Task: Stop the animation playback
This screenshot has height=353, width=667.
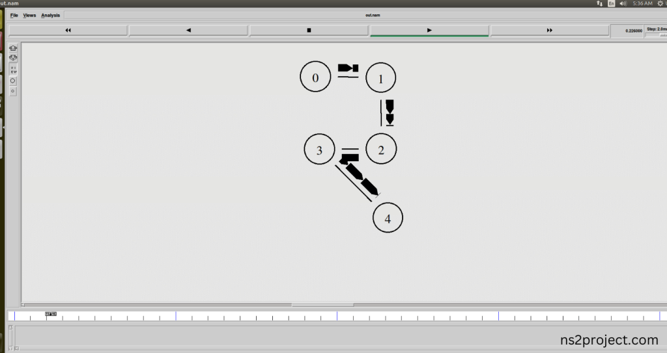Action: 309,30
